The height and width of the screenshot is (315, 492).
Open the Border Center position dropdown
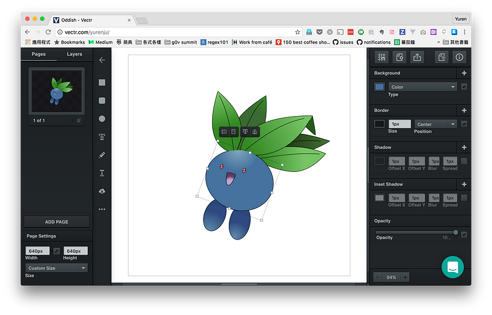click(x=435, y=124)
